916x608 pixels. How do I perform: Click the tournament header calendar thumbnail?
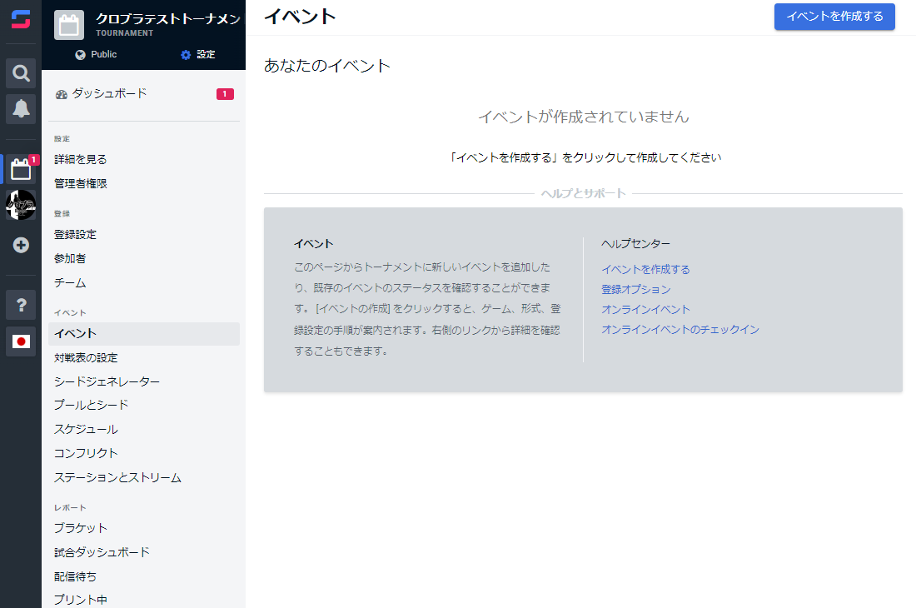tap(69, 25)
